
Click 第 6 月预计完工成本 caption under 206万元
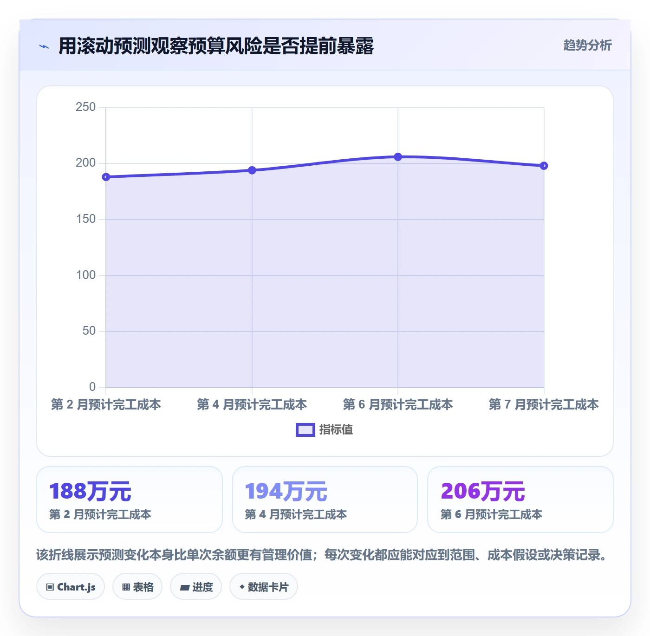point(491,514)
